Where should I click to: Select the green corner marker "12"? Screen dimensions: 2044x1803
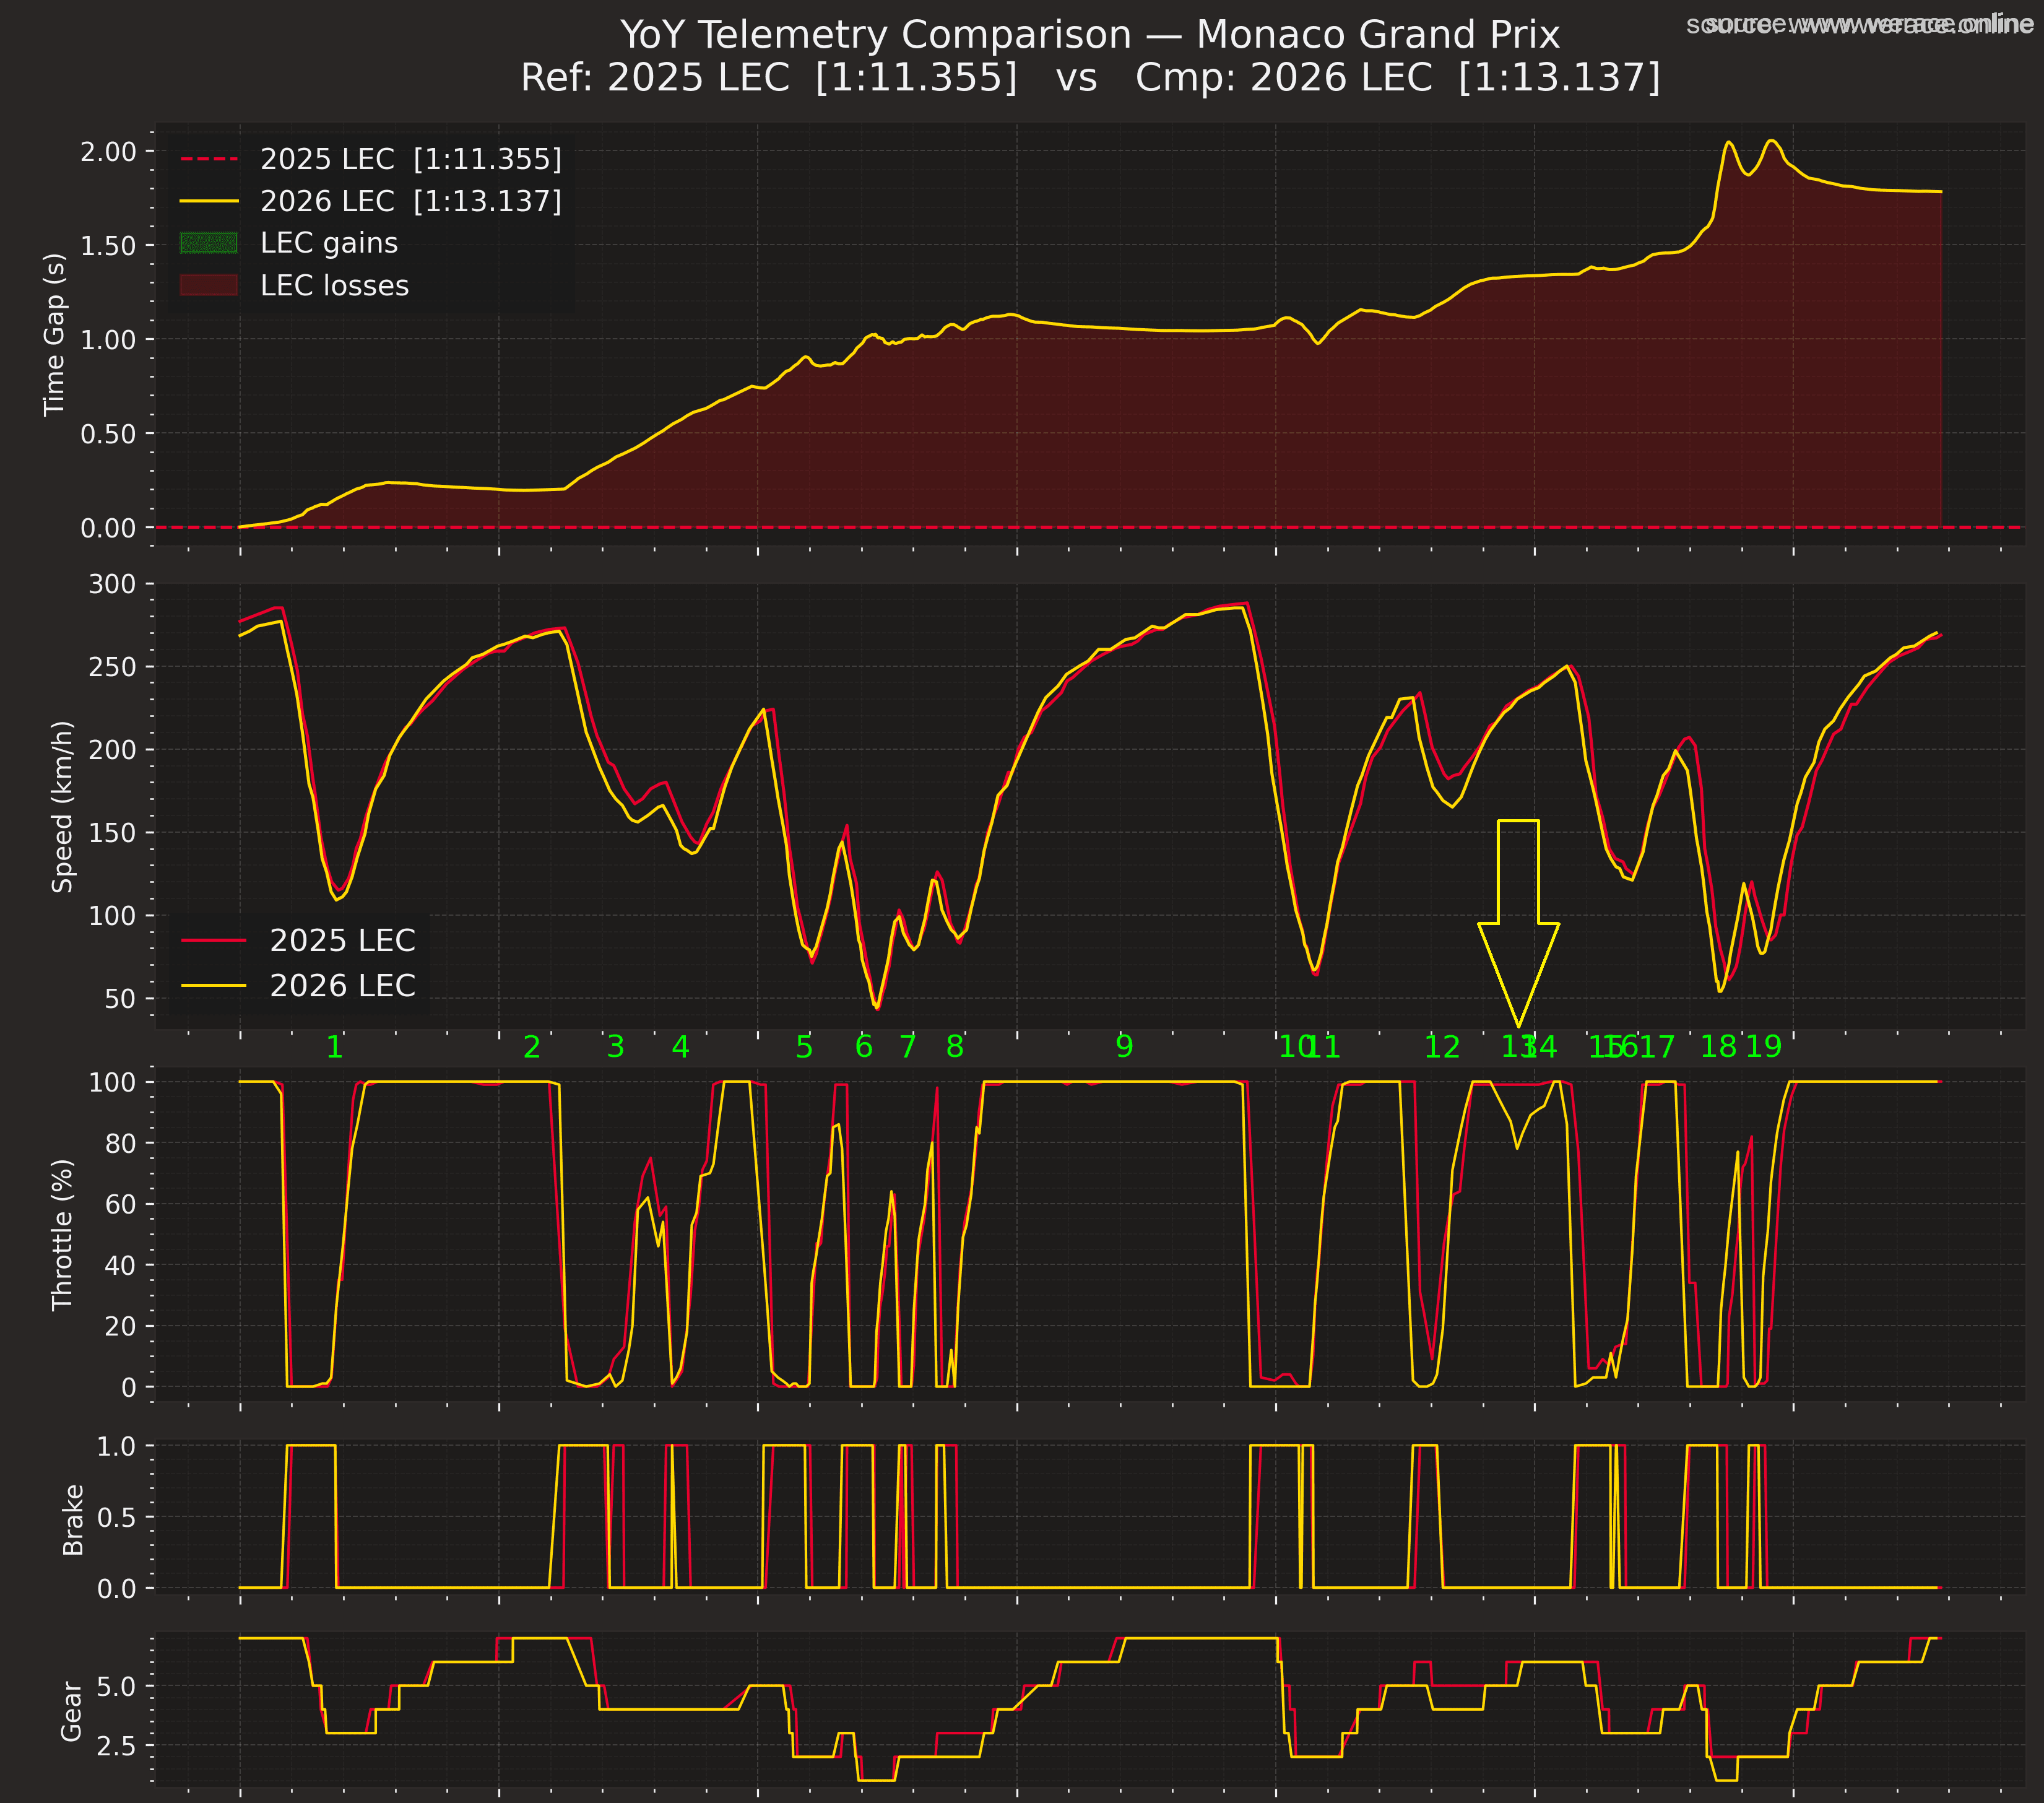coord(1442,1047)
